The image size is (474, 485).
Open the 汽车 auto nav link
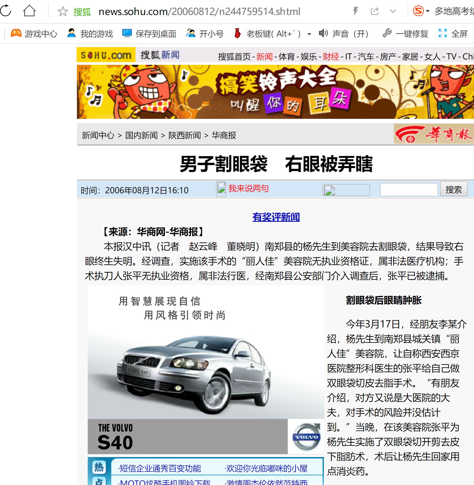point(366,56)
